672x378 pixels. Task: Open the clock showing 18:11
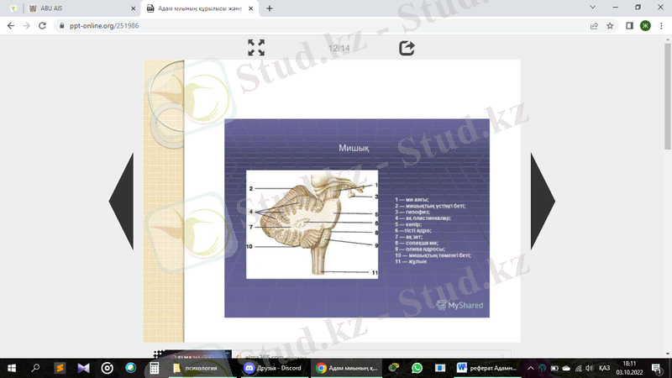629,368
